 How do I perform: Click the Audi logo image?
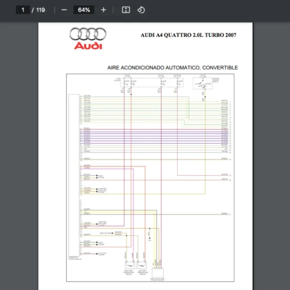[88, 38]
